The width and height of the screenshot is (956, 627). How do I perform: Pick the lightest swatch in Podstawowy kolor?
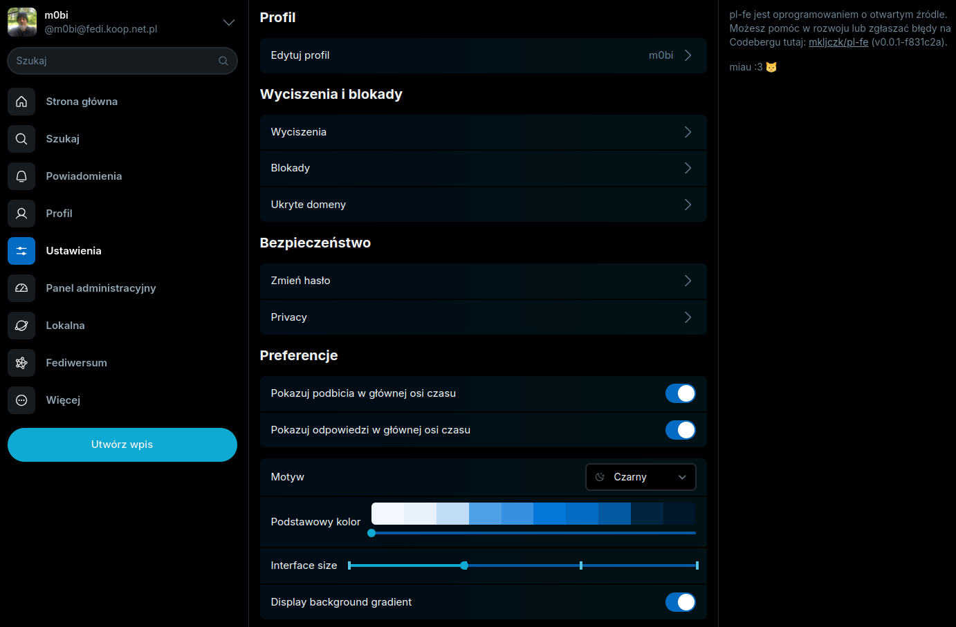tap(387, 514)
